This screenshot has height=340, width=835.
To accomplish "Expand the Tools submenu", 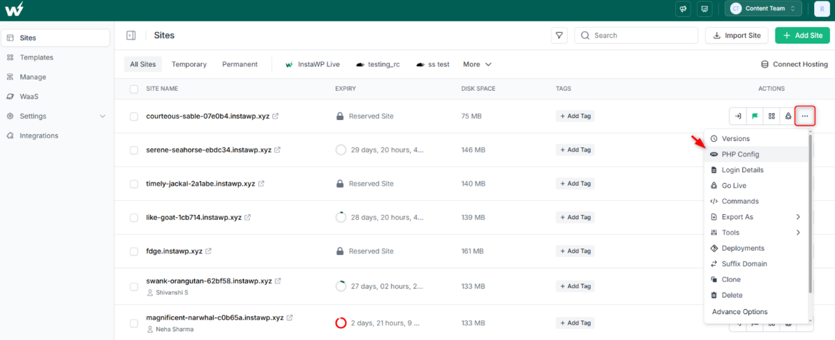I will tap(755, 232).
